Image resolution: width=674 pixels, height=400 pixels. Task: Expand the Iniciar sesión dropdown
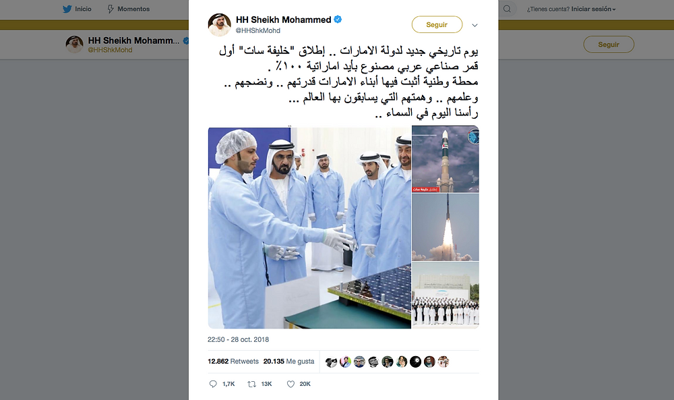pyautogui.click(x=593, y=9)
